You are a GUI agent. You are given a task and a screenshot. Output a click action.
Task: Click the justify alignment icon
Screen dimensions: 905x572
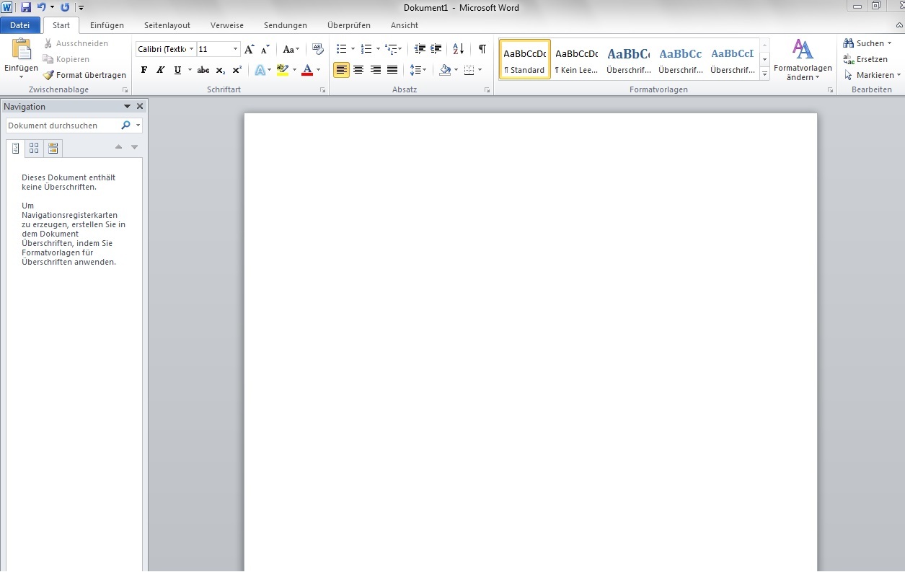click(x=392, y=70)
